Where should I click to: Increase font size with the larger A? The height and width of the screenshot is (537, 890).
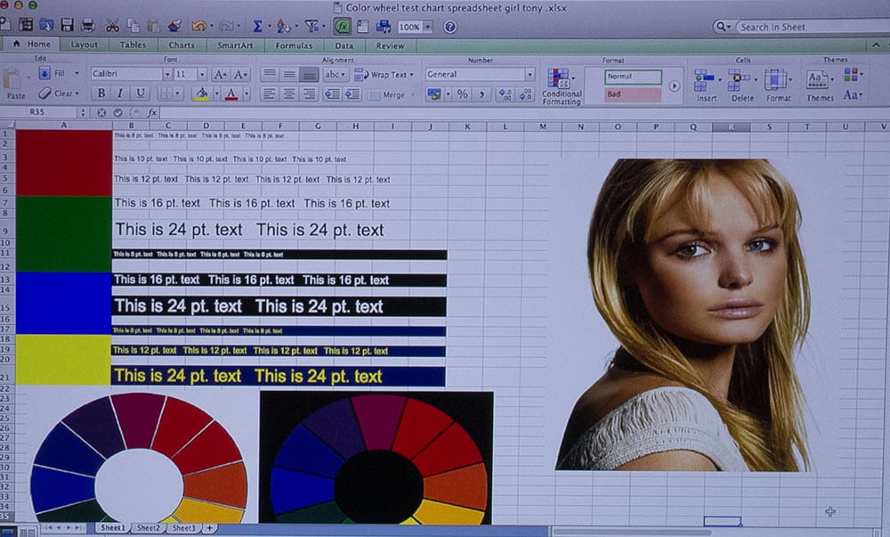click(220, 75)
